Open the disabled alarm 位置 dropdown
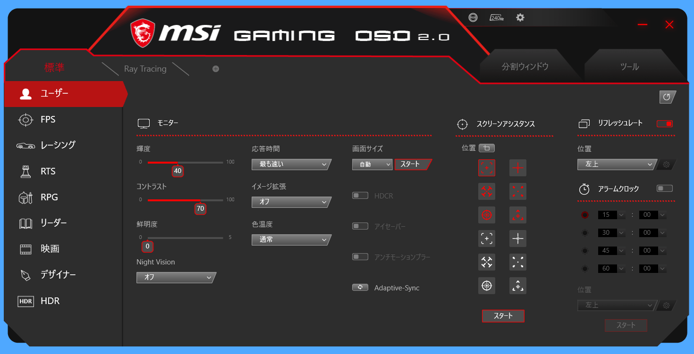Viewport: 694px width, 354px height. pos(617,305)
